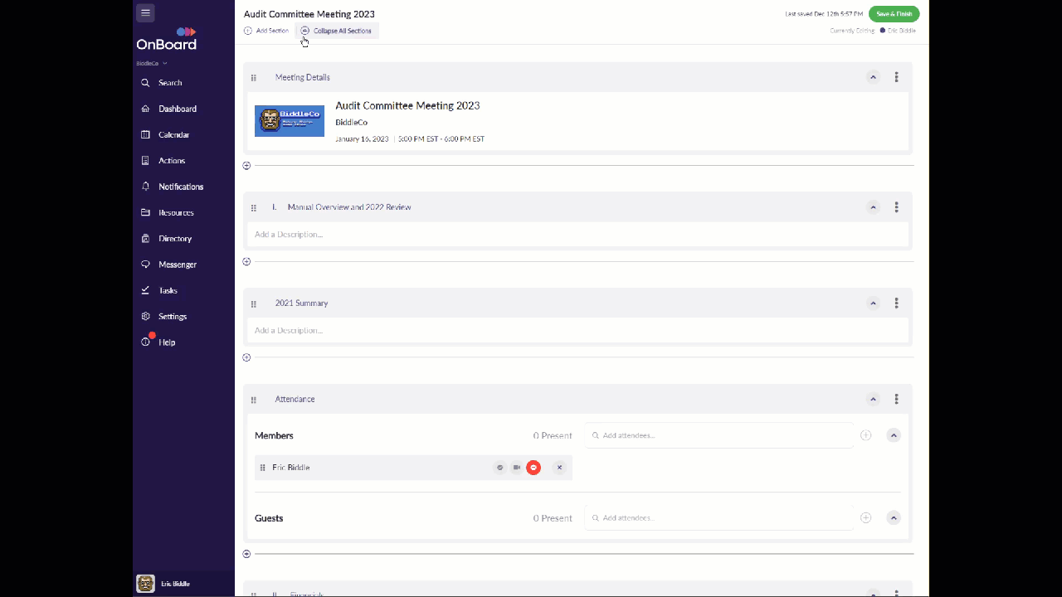Click the drag handle on the Attendance section
This screenshot has width=1062, height=597.
[254, 399]
